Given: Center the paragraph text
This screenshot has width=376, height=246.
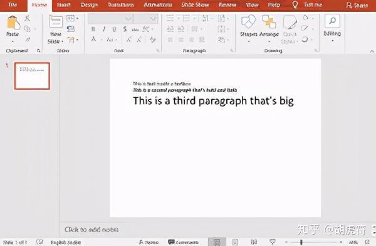Looking at the screenshot, I should 181,40.
